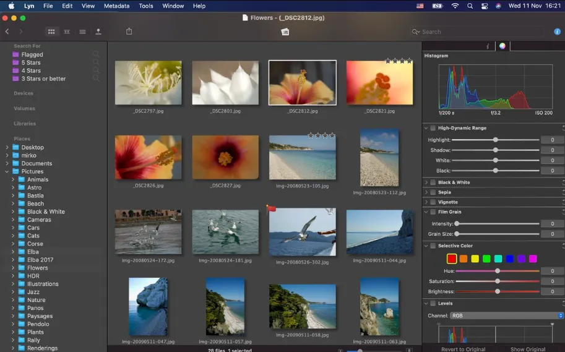Select 3 Stars or better search
565x352 pixels.
tap(43, 79)
